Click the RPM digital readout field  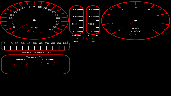point(136,34)
